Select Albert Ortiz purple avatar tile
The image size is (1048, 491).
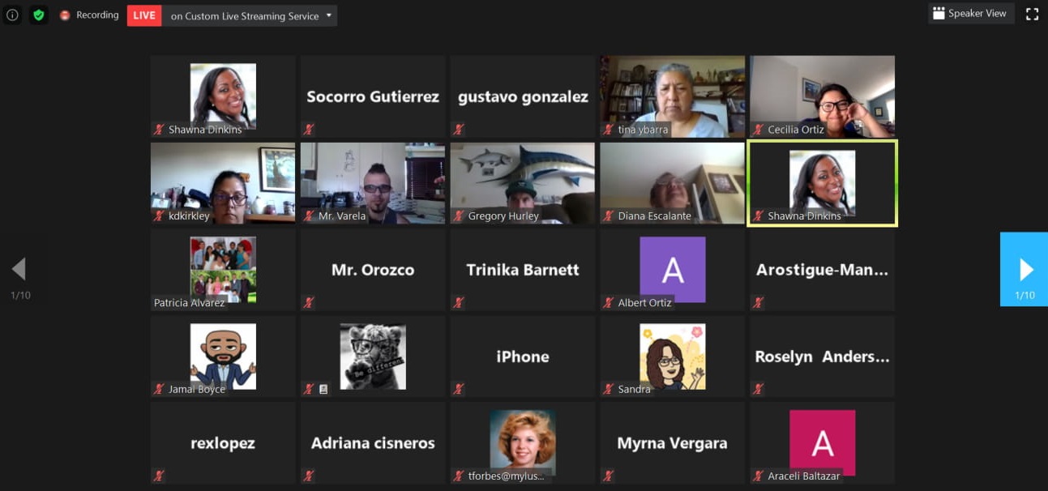pyautogui.click(x=672, y=270)
